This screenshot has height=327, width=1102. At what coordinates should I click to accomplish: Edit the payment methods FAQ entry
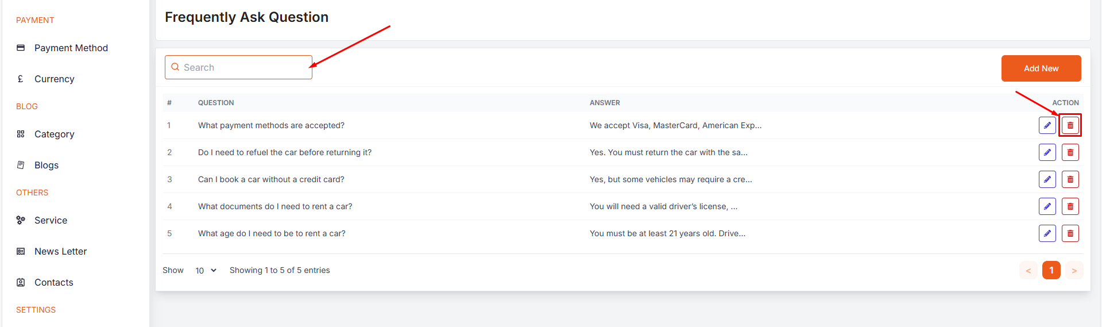[1047, 125]
